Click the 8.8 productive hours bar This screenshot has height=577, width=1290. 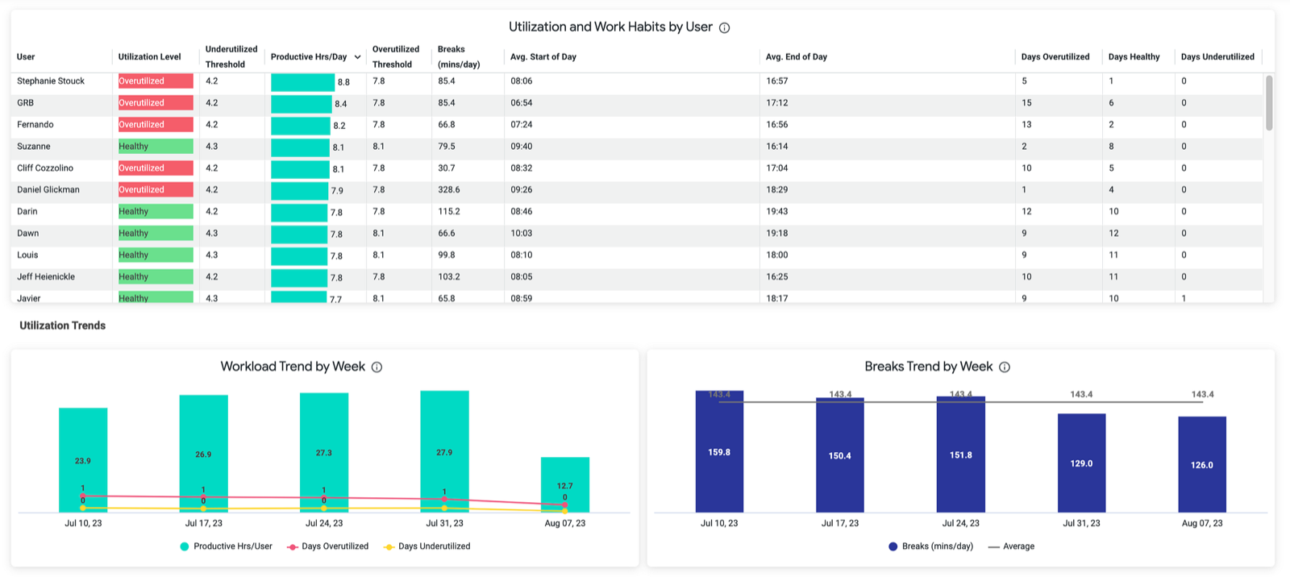(302, 82)
